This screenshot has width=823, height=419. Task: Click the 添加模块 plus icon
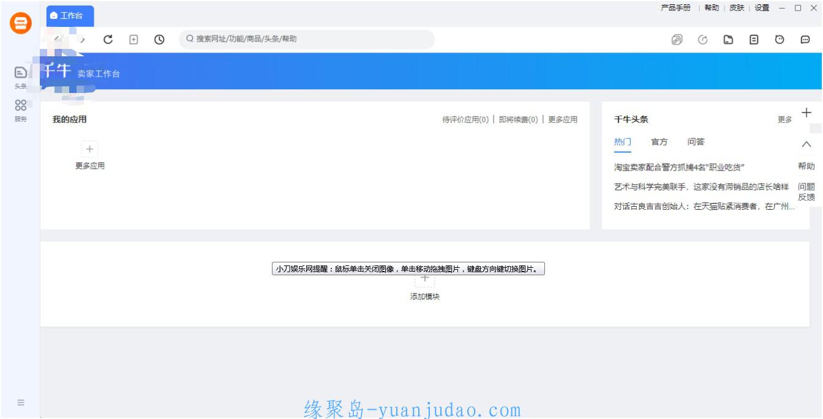coord(425,279)
